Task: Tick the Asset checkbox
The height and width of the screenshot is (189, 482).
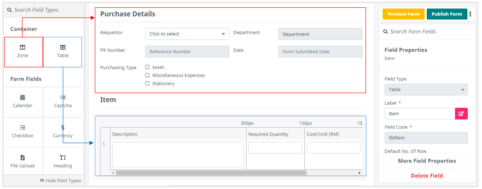Action: click(147, 67)
